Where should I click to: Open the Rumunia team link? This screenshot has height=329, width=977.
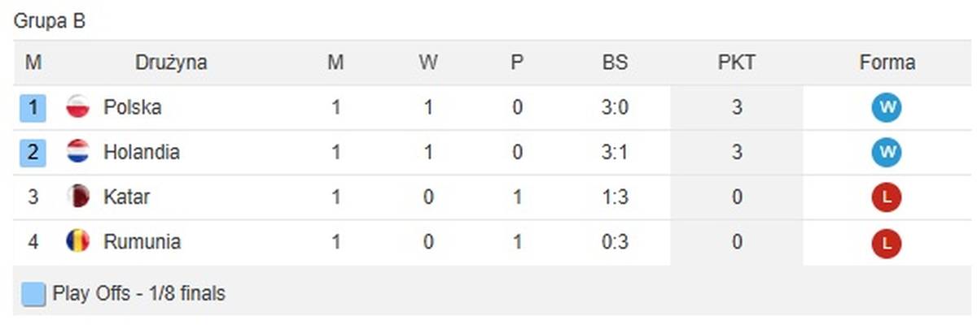point(142,242)
